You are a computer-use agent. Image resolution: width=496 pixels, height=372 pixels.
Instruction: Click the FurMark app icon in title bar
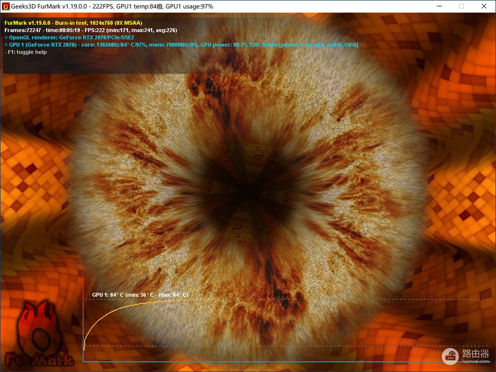coord(6,6)
